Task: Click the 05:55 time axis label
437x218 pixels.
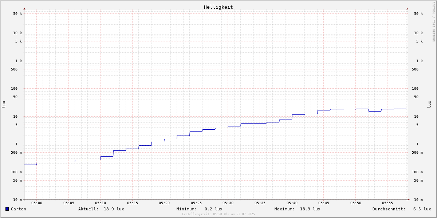Action: pyautogui.click(x=387, y=203)
